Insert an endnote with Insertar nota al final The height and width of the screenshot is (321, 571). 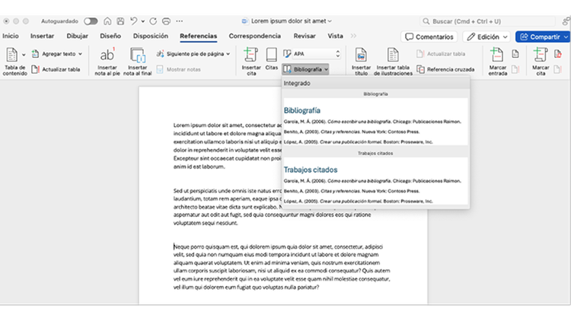coord(137,62)
